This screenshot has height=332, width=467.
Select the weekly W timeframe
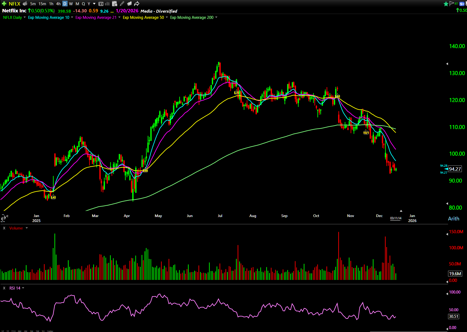click(x=71, y=4)
